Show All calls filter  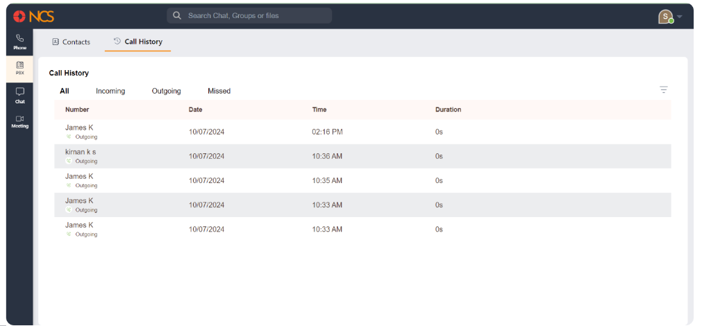point(65,91)
